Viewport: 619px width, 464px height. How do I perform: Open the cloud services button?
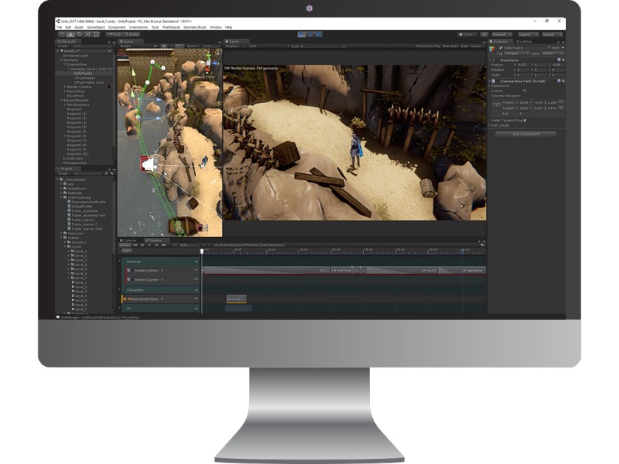pyautogui.click(x=484, y=35)
